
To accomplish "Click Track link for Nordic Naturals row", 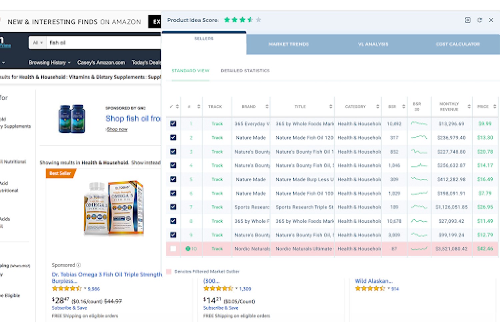I will pos(217,249).
